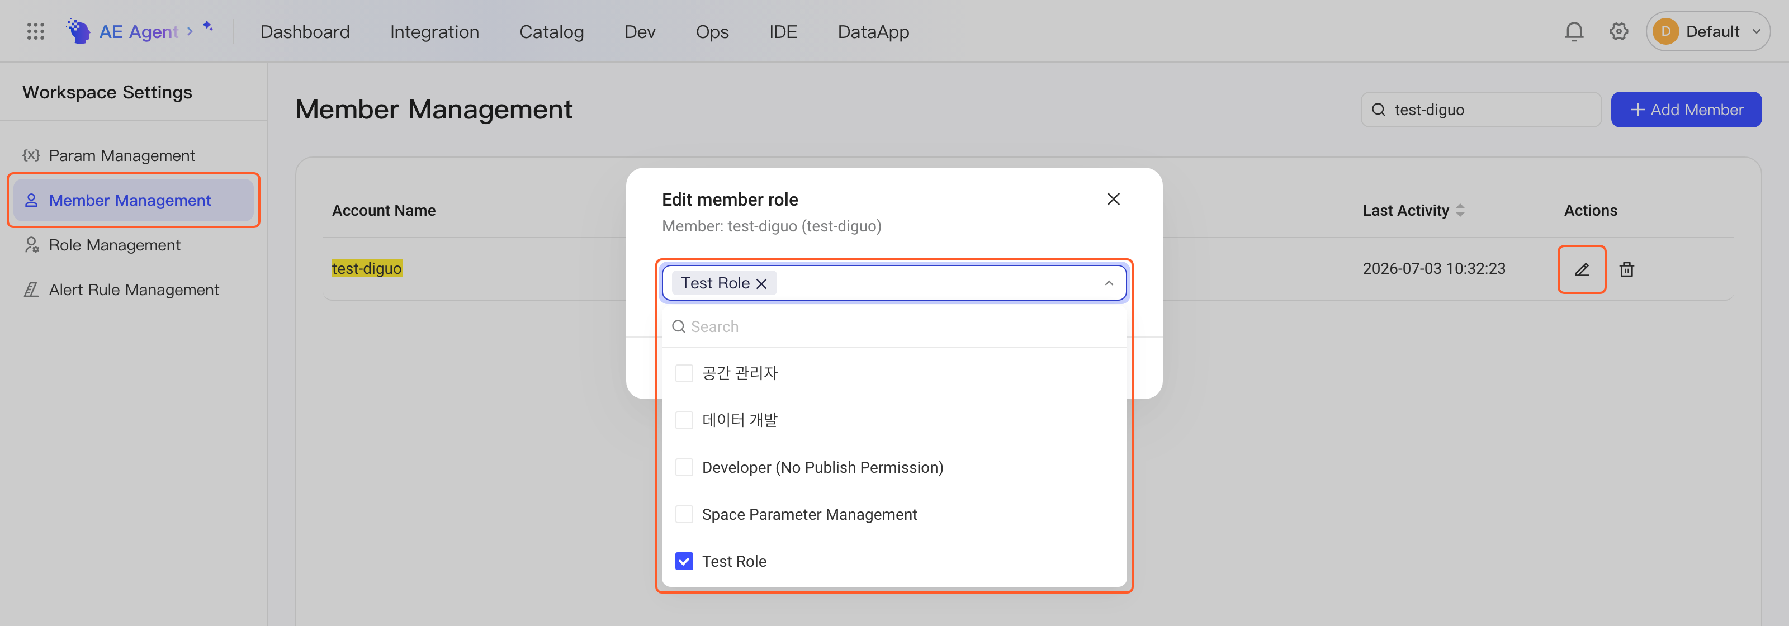Click the highlighted test-diguo account name
Screen dimensions: 1789x626
click(x=367, y=269)
